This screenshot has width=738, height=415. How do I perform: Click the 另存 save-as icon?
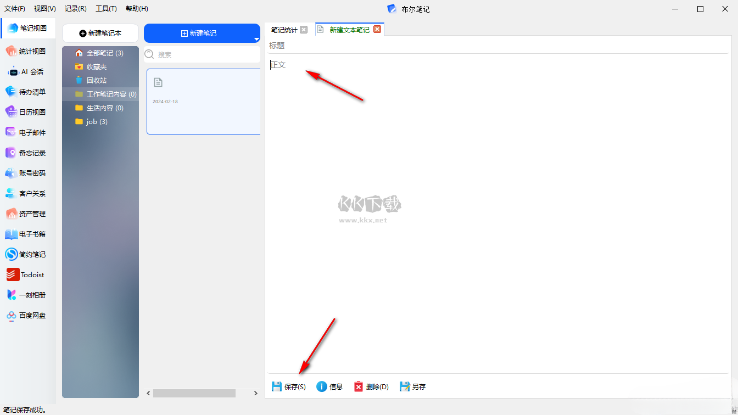click(405, 386)
